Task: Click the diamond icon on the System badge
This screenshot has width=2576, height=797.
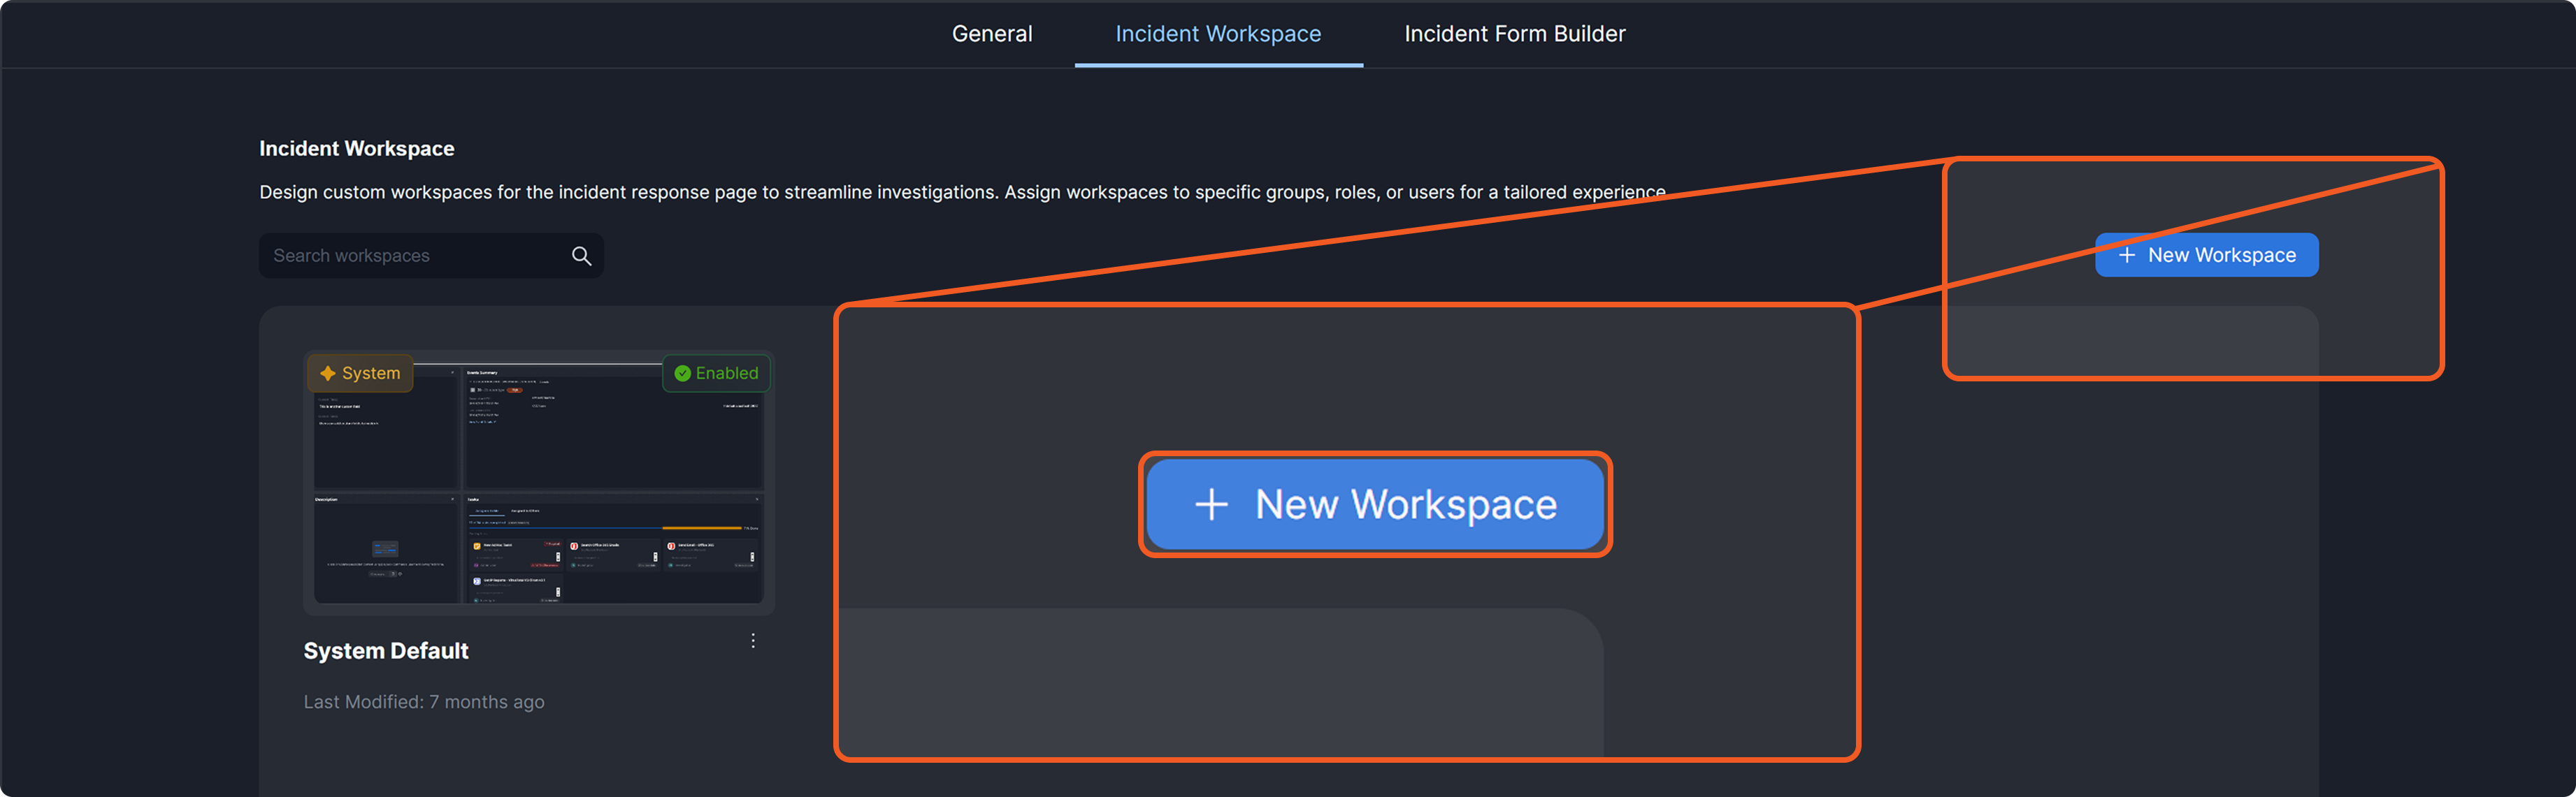Action: click(x=327, y=372)
